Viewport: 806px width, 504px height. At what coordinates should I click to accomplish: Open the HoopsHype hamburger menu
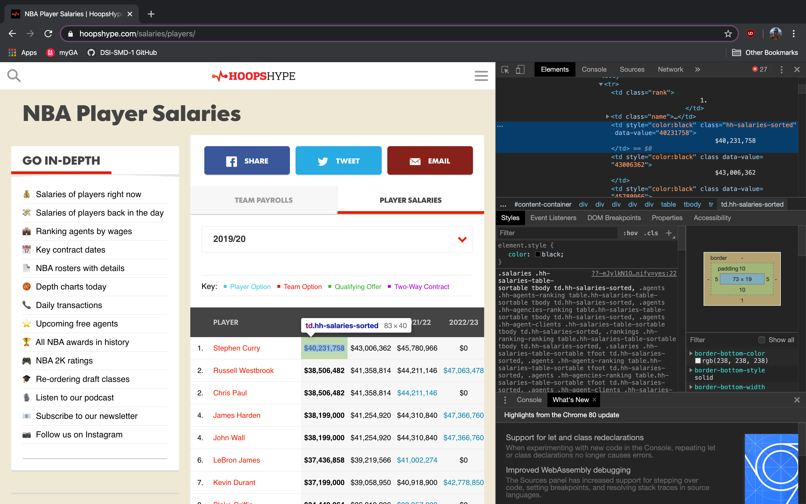tap(481, 76)
